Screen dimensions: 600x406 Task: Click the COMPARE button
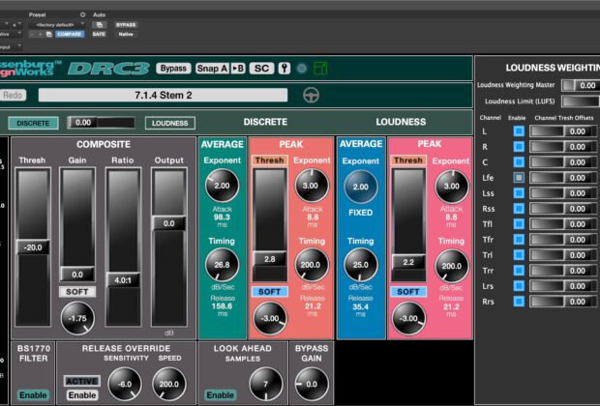[70, 34]
